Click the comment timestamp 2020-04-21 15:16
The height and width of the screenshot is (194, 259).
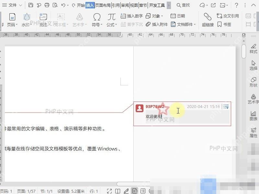pos(203,107)
